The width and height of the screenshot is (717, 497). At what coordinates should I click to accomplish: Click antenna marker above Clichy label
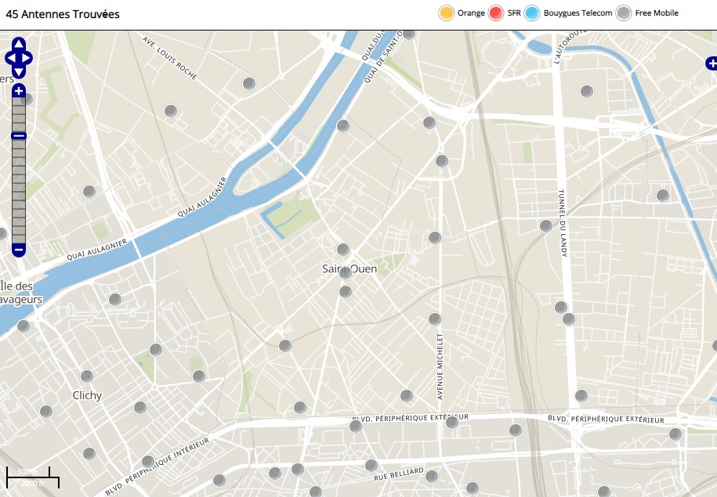87,376
